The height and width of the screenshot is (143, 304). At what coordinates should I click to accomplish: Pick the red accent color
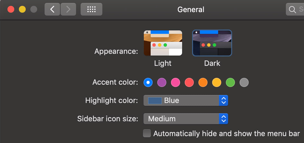tap(189, 82)
